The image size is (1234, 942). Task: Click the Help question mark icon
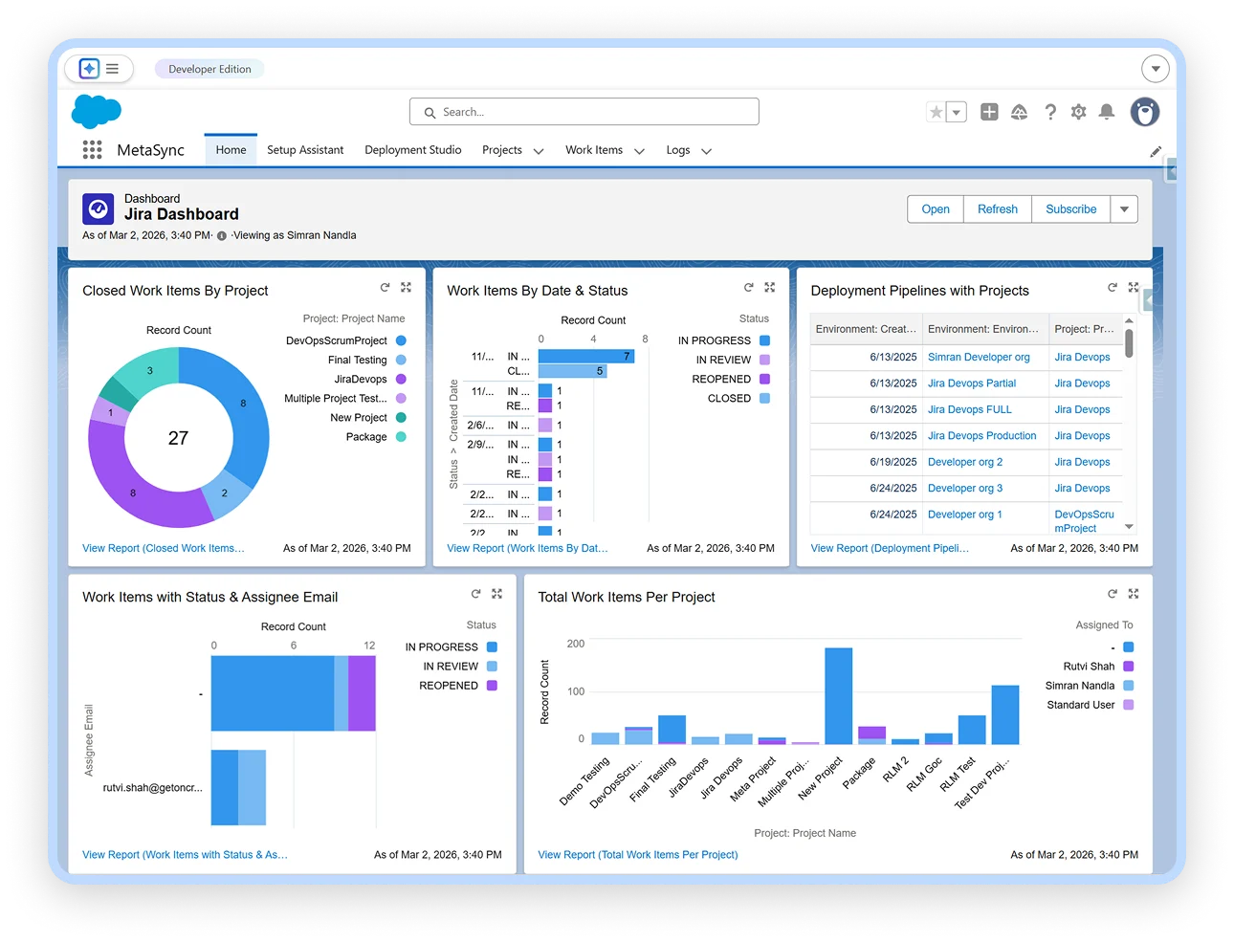[x=1050, y=112]
